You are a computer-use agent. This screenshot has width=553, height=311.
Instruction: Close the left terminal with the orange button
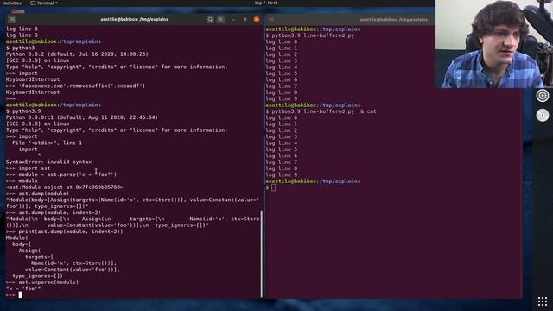(x=257, y=19)
